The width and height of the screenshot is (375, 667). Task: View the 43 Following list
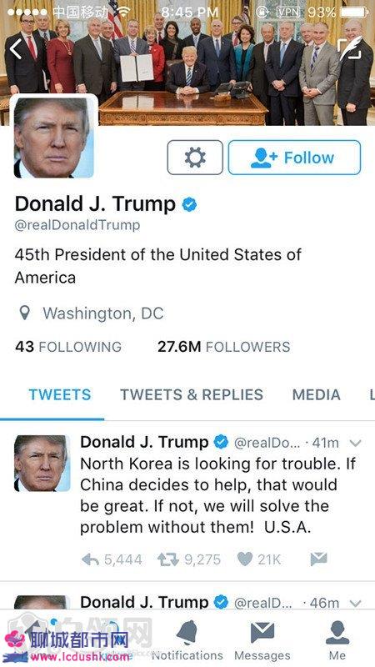(68, 347)
